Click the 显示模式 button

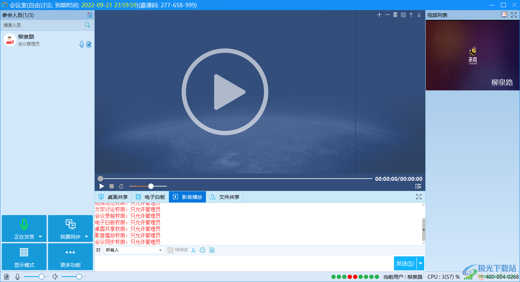point(24,257)
